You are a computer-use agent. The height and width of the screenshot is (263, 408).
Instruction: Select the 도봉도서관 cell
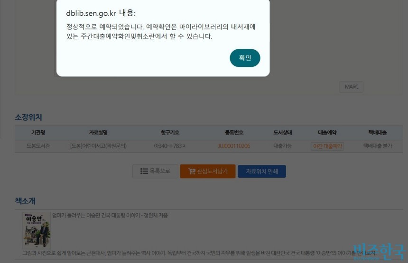(38, 146)
